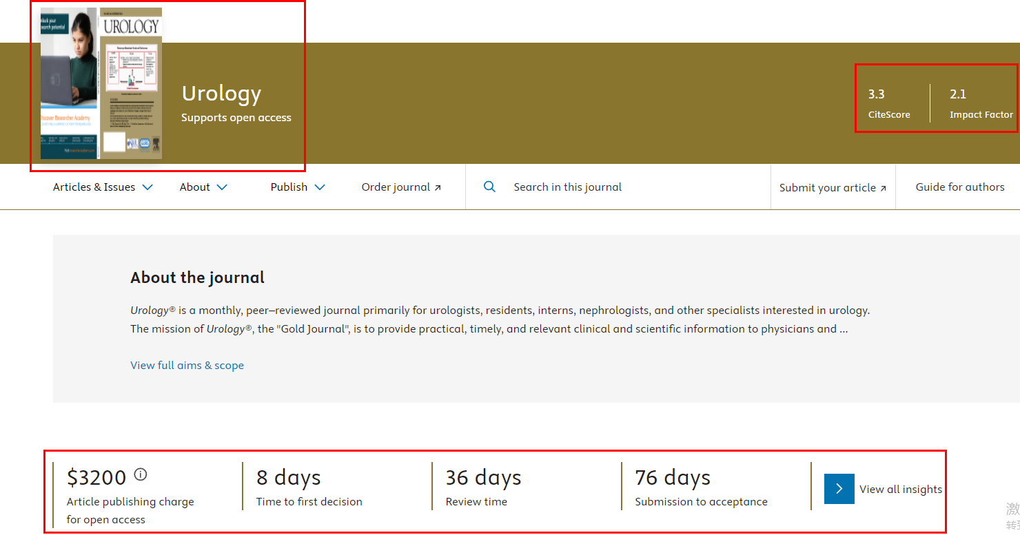Expand the Publish dropdown
Viewport: 1020px width, 535px height.
coord(297,187)
